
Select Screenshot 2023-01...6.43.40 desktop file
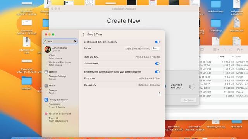(x=174, y=128)
